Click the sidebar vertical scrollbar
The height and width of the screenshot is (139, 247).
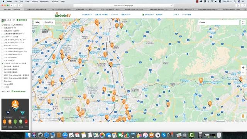[x=31, y=93]
